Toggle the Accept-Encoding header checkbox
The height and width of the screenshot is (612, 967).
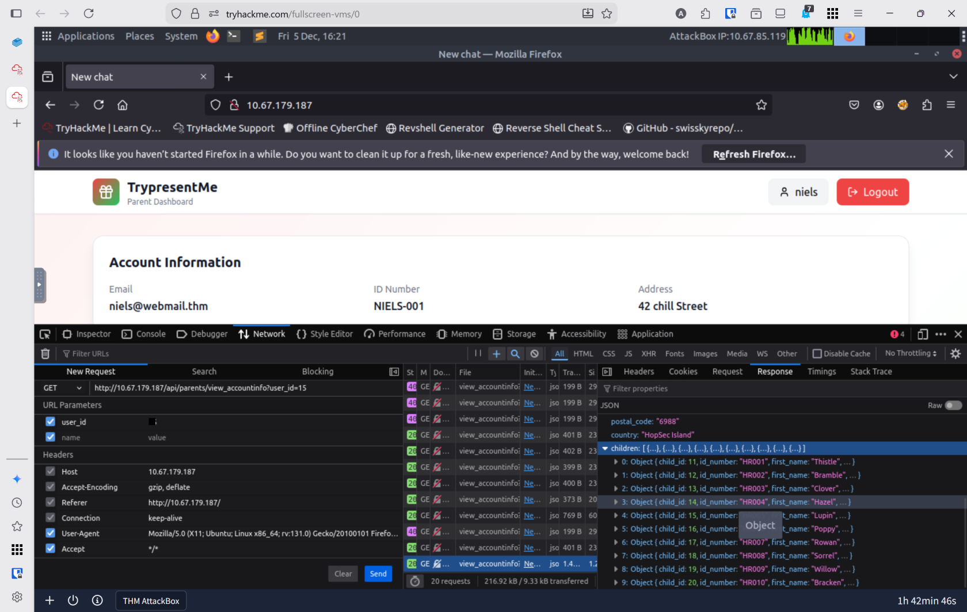(x=51, y=487)
